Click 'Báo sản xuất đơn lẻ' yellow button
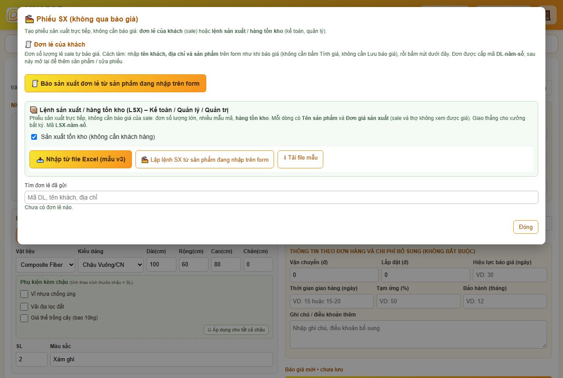 pos(115,84)
